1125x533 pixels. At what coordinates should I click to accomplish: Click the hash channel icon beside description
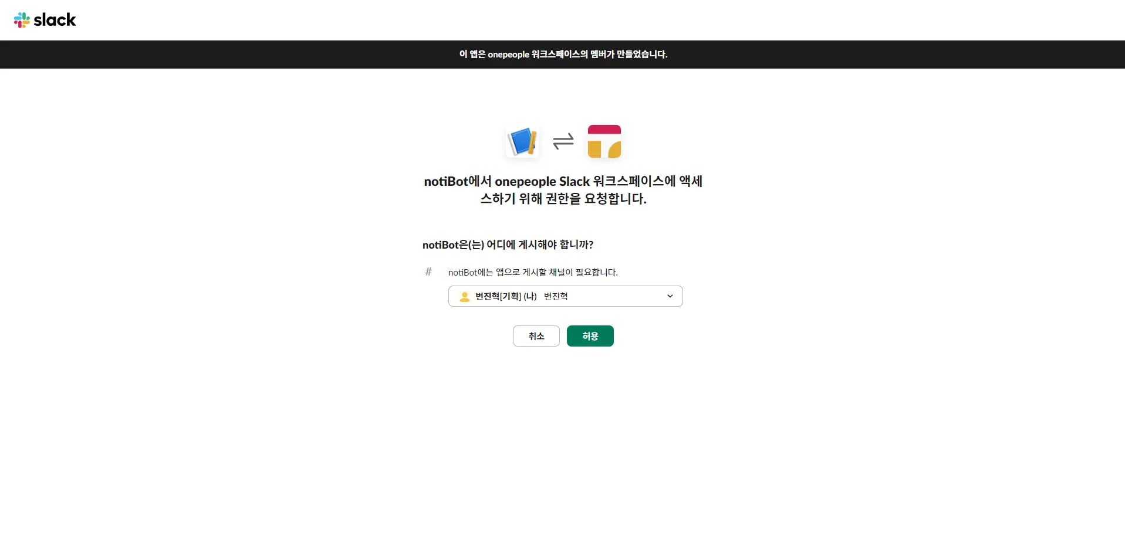click(x=428, y=271)
